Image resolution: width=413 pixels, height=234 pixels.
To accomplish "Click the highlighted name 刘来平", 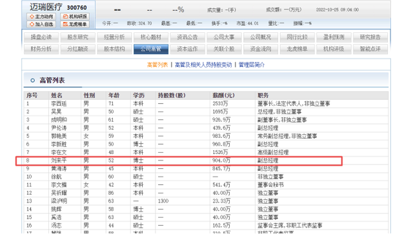I will coord(59,161).
